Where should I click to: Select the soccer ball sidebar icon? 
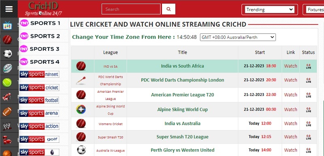click(8, 54)
